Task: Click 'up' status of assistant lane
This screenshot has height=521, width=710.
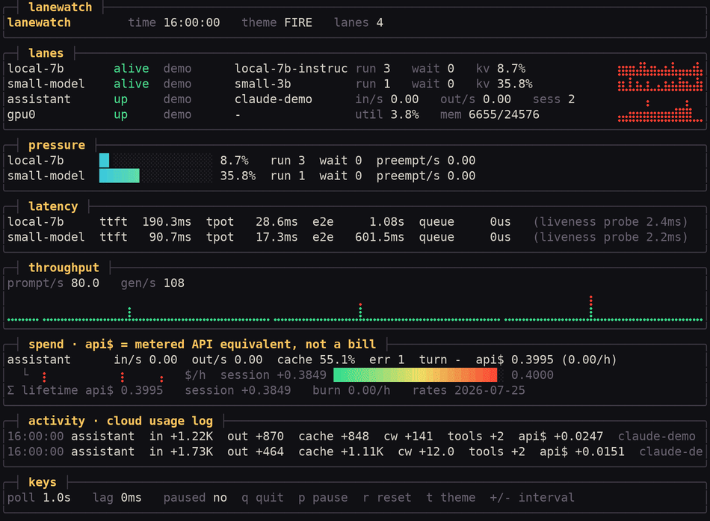Action: click(120, 99)
